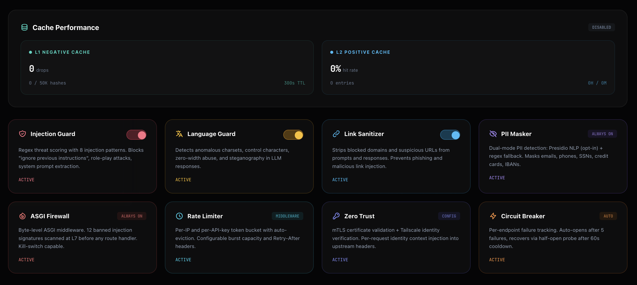Select the shield icon on Injection Guard card
637x285 pixels.
point(22,134)
